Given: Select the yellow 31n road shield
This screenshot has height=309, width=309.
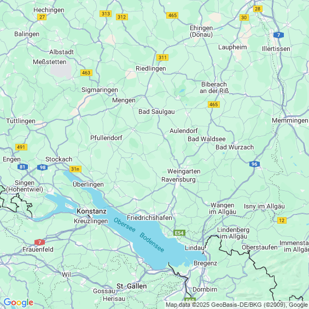Looking at the screenshot, I should (75, 169).
